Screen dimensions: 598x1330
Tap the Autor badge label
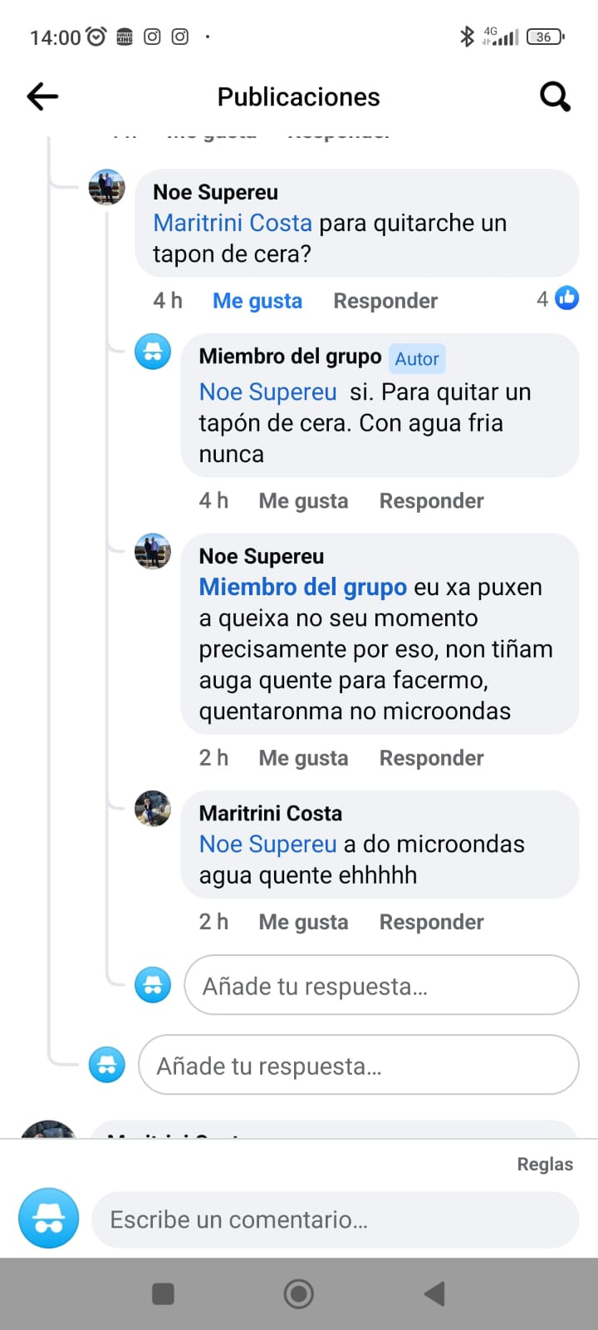click(417, 359)
